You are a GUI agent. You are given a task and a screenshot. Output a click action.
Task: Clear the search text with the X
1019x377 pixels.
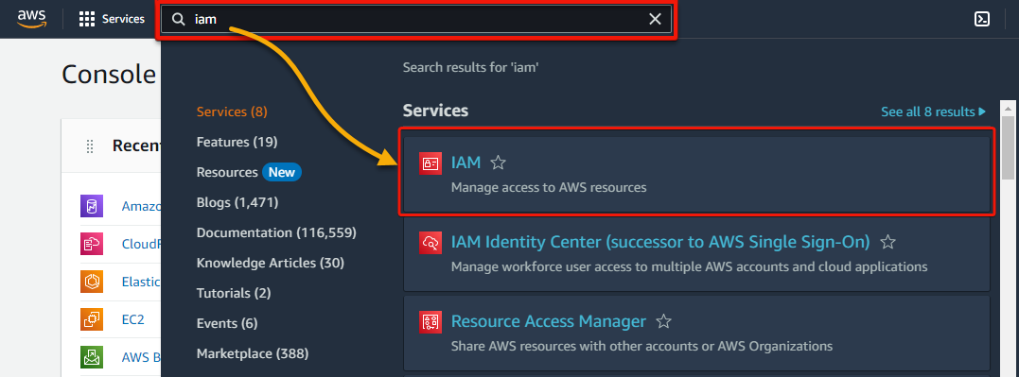tap(655, 20)
